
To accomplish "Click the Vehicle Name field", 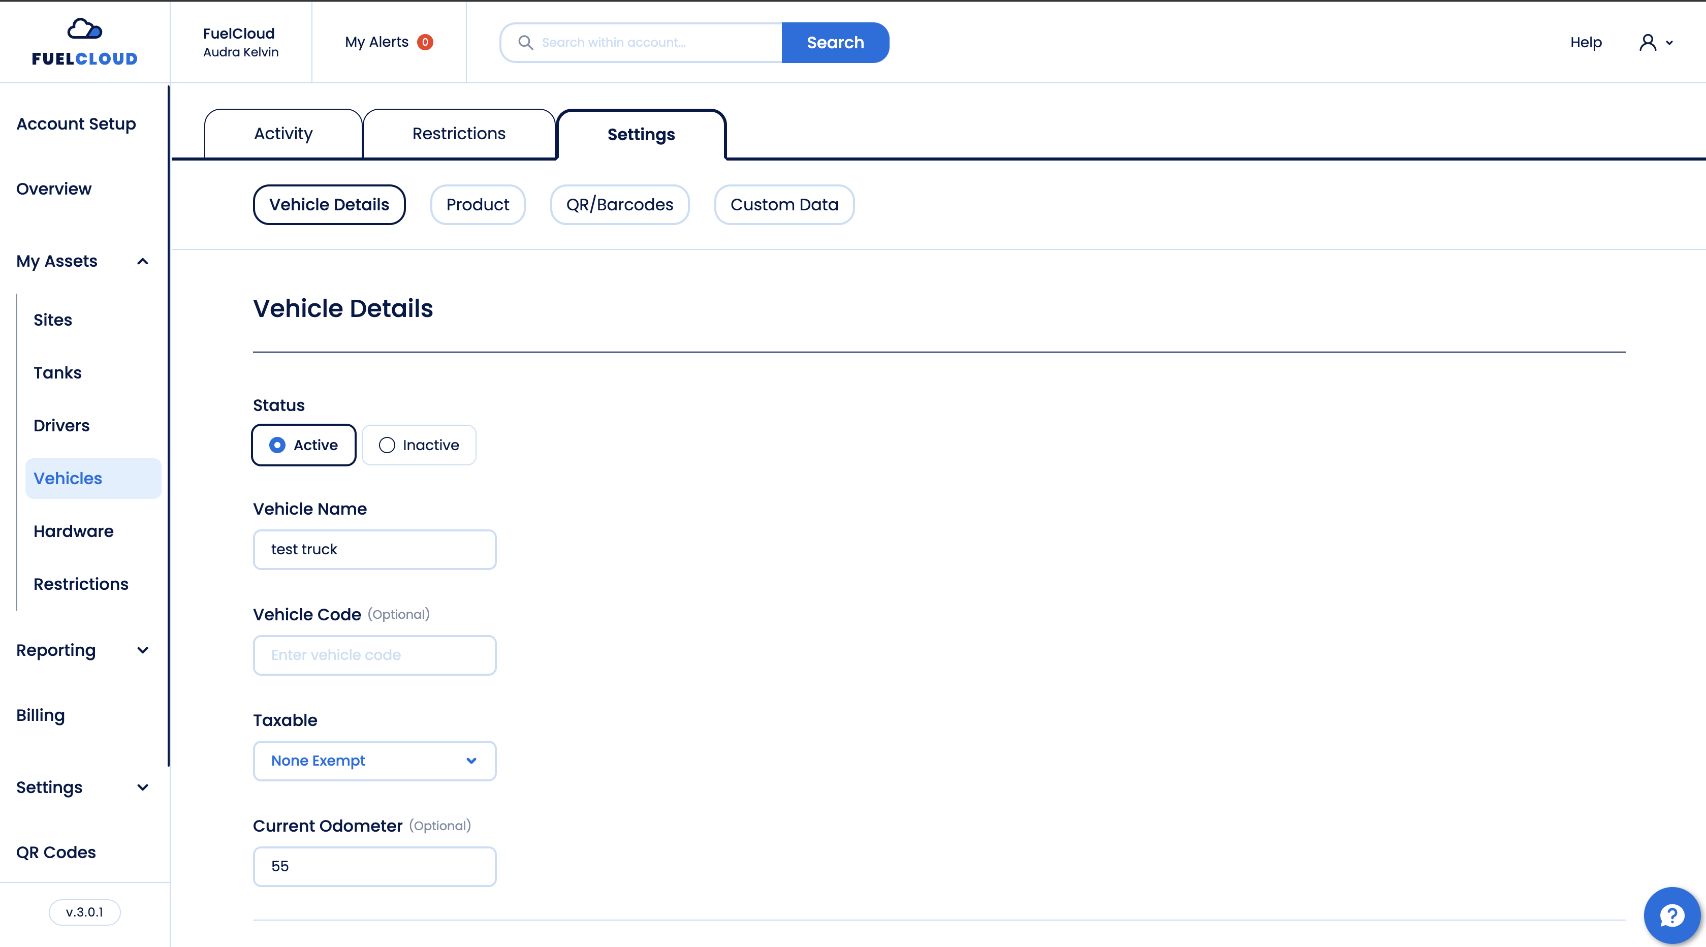I will pos(374,550).
